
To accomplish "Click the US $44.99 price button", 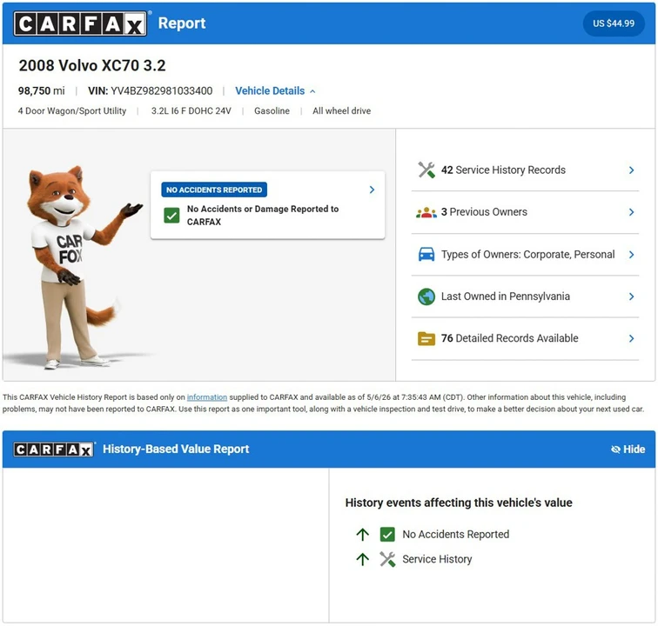I will 613,23.
